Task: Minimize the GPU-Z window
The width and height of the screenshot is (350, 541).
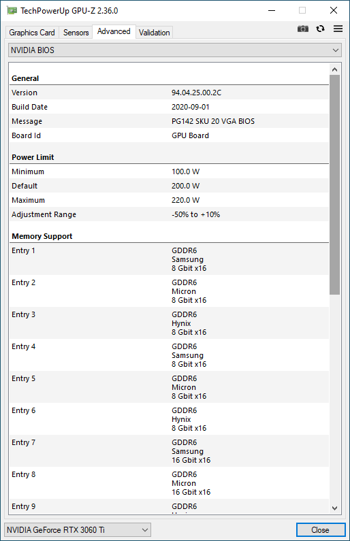Action: point(272,10)
